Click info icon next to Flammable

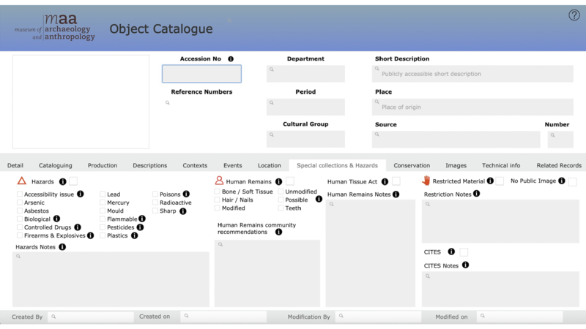click(x=142, y=219)
